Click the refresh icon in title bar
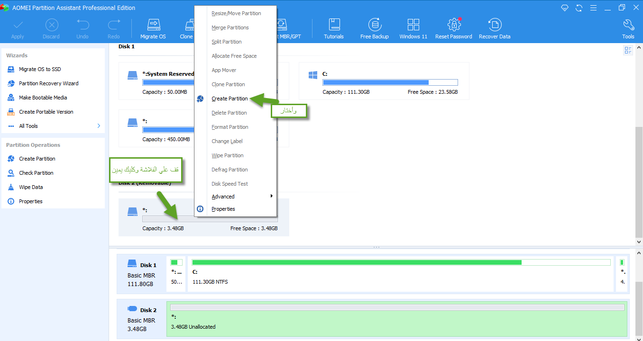Screen dimensions: 643x341 pyautogui.click(x=579, y=8)
